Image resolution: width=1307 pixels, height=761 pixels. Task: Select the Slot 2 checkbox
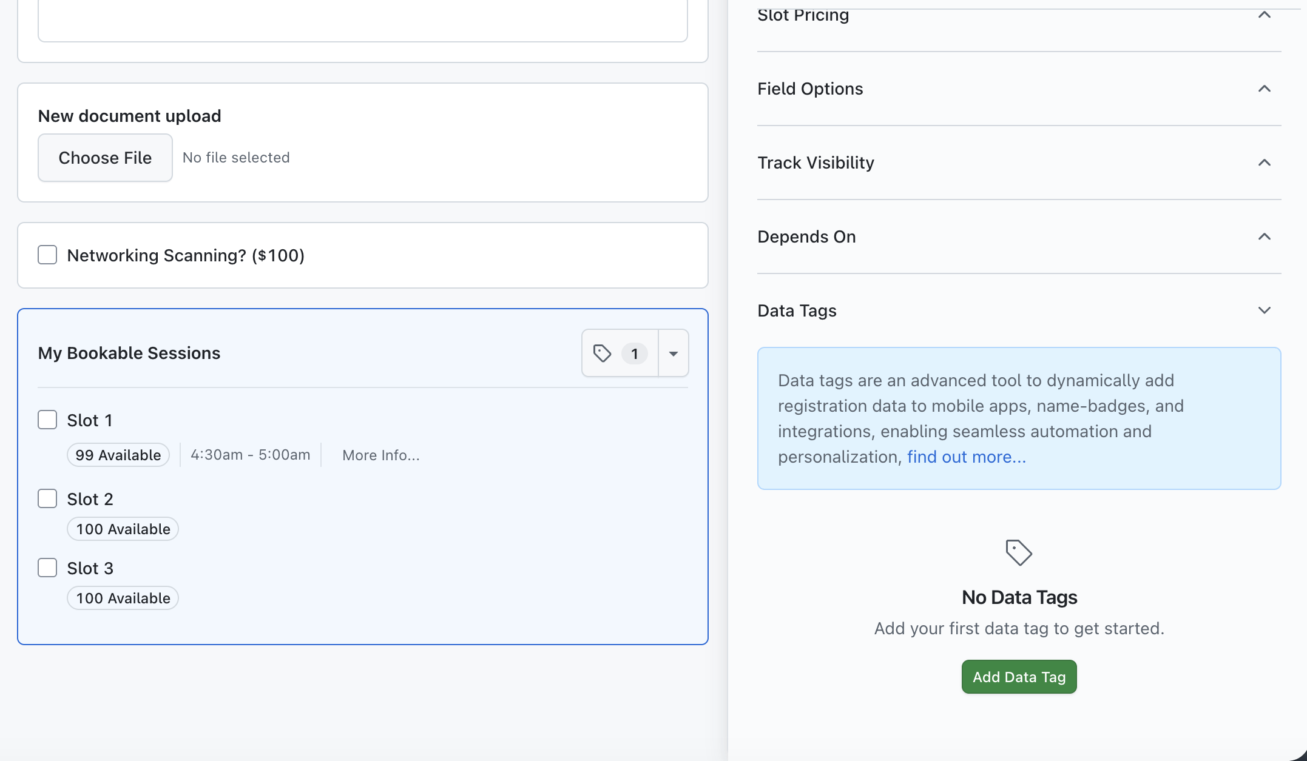coord(47,498)
